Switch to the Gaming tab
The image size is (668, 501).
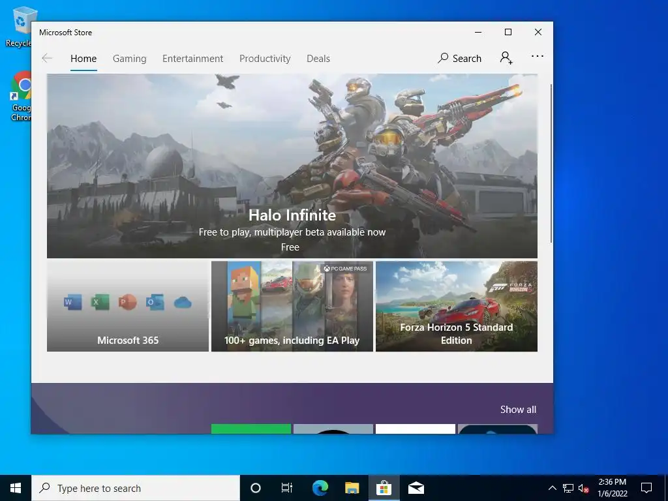pyautogui.click(x=130, y=58)
